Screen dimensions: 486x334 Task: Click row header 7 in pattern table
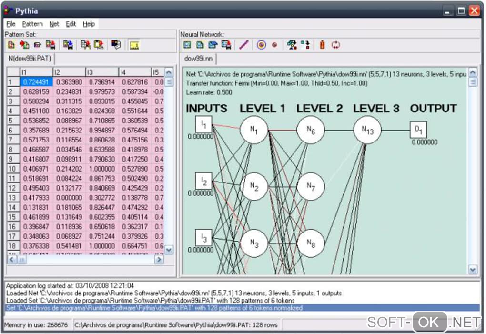tap(13, 140)
